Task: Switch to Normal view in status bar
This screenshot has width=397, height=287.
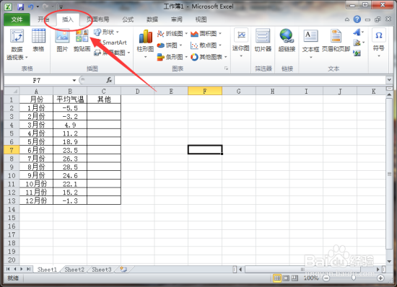Action: (277, 278)
